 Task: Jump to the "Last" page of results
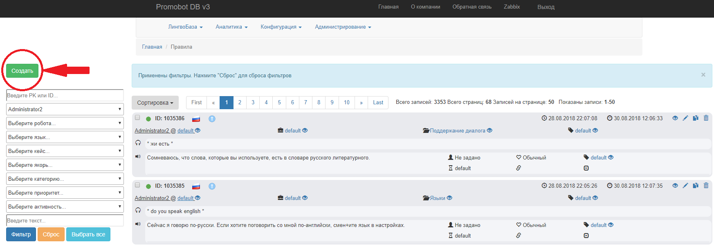click(378, 103)
